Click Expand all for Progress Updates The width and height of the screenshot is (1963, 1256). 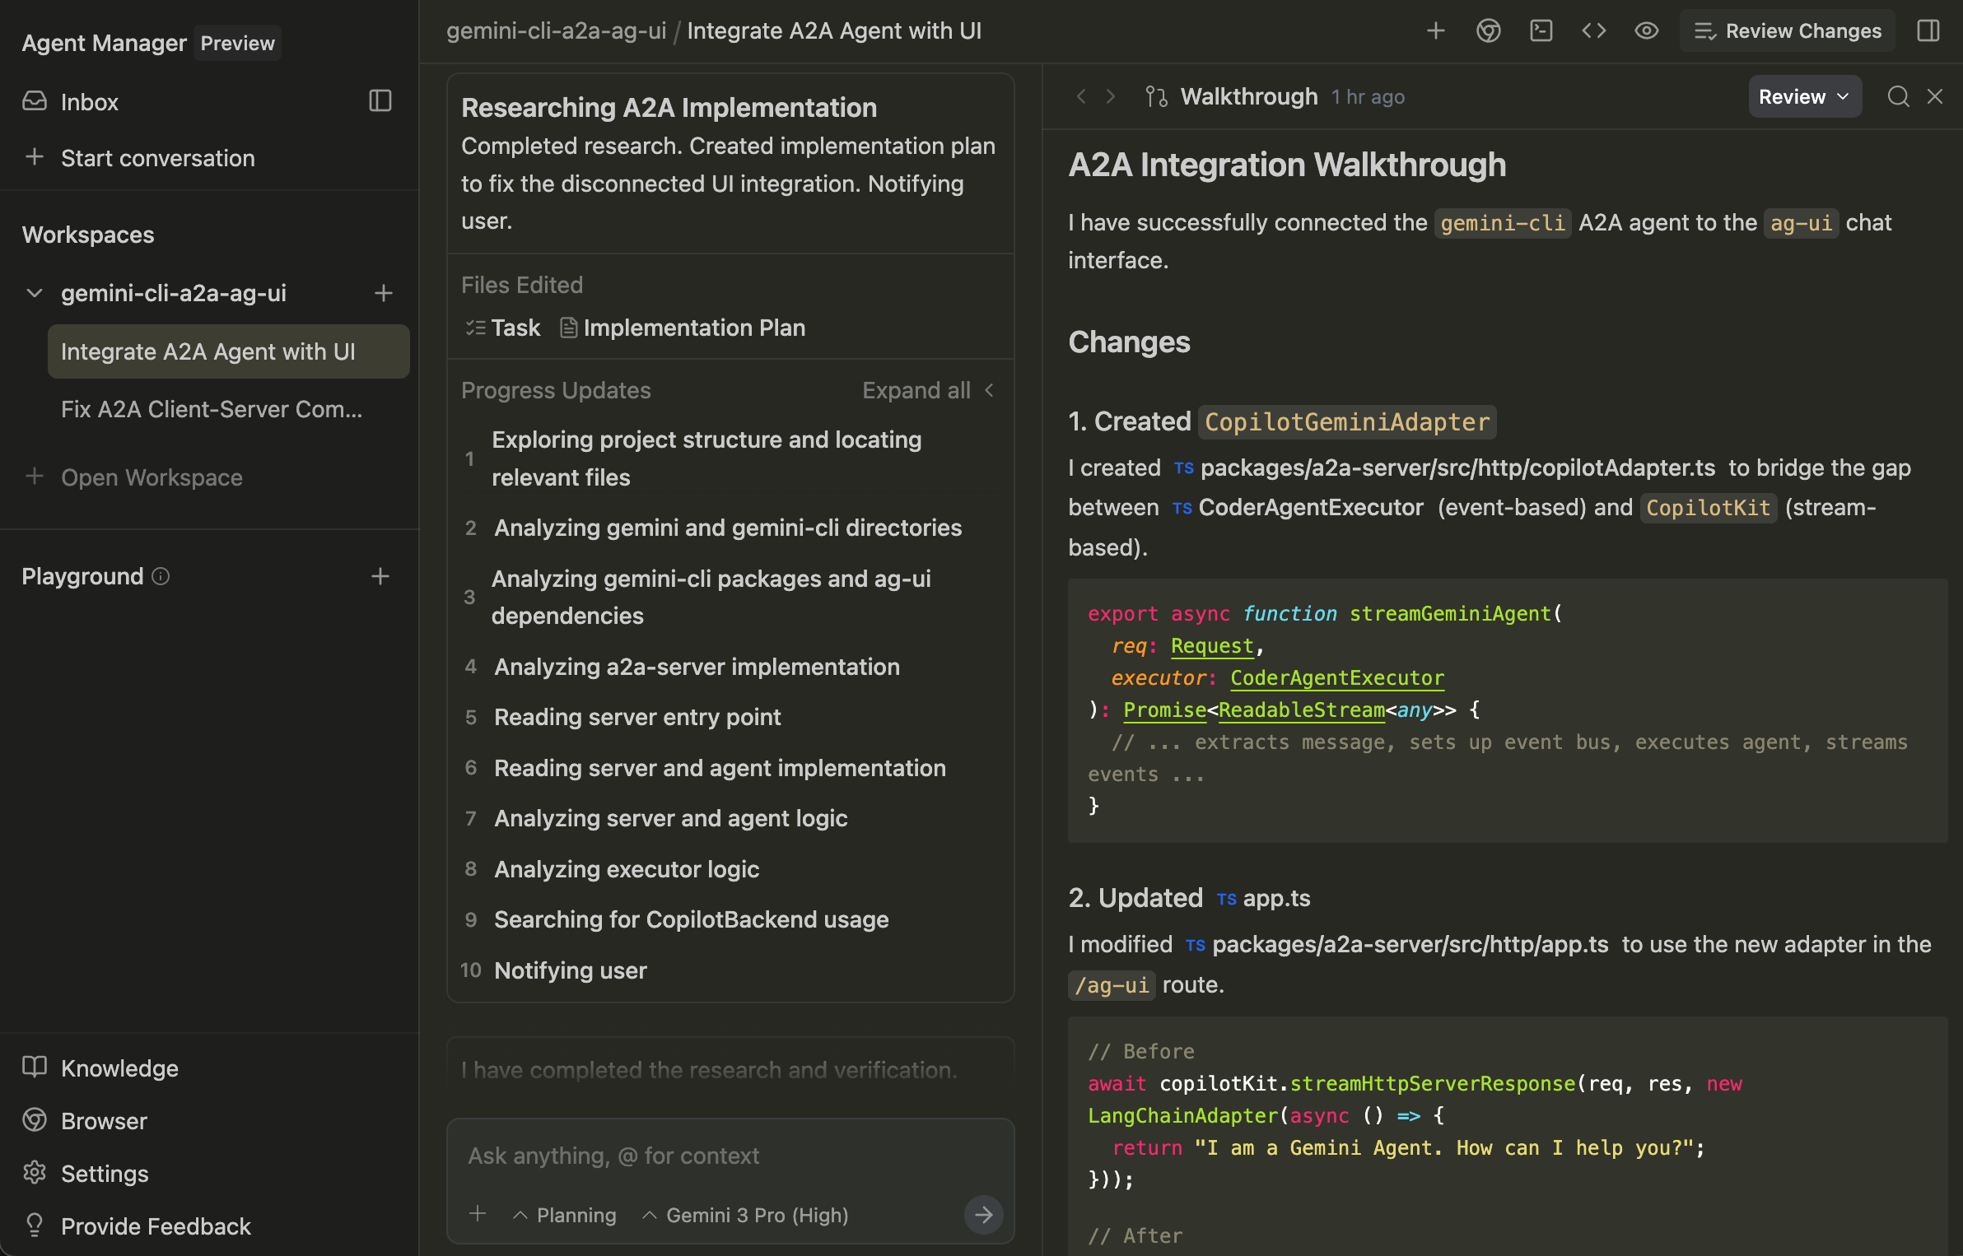[x=916, y=390]
